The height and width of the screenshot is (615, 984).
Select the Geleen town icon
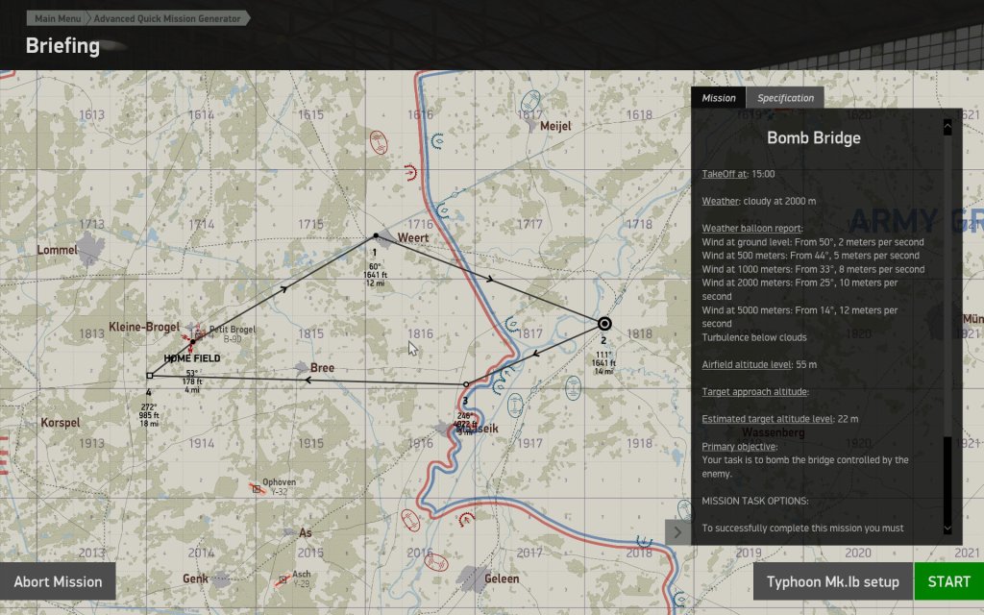473,577
